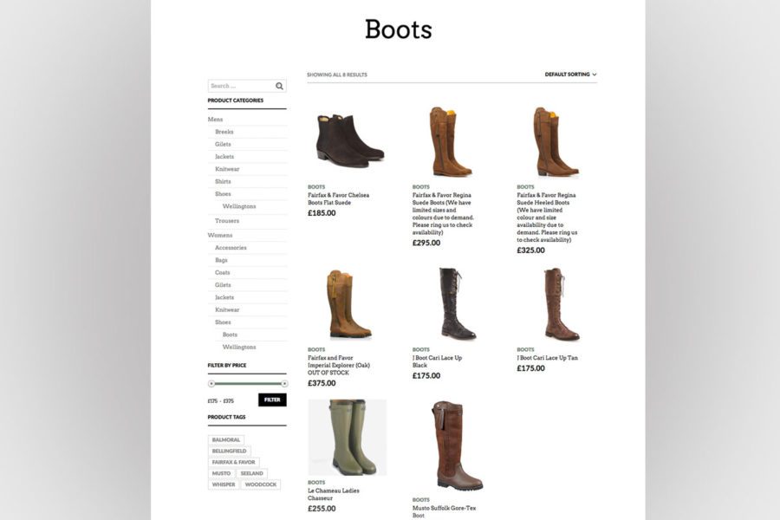Grab the minimum price slider handle
Screen dimensions: 780x520
point(211,384)
